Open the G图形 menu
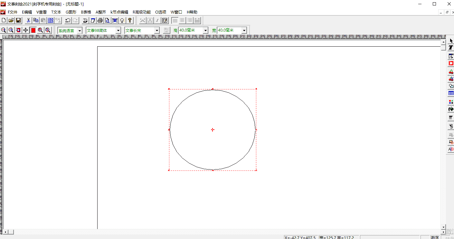Viewport: 454px width, 239px height. (x=71, y=12)
